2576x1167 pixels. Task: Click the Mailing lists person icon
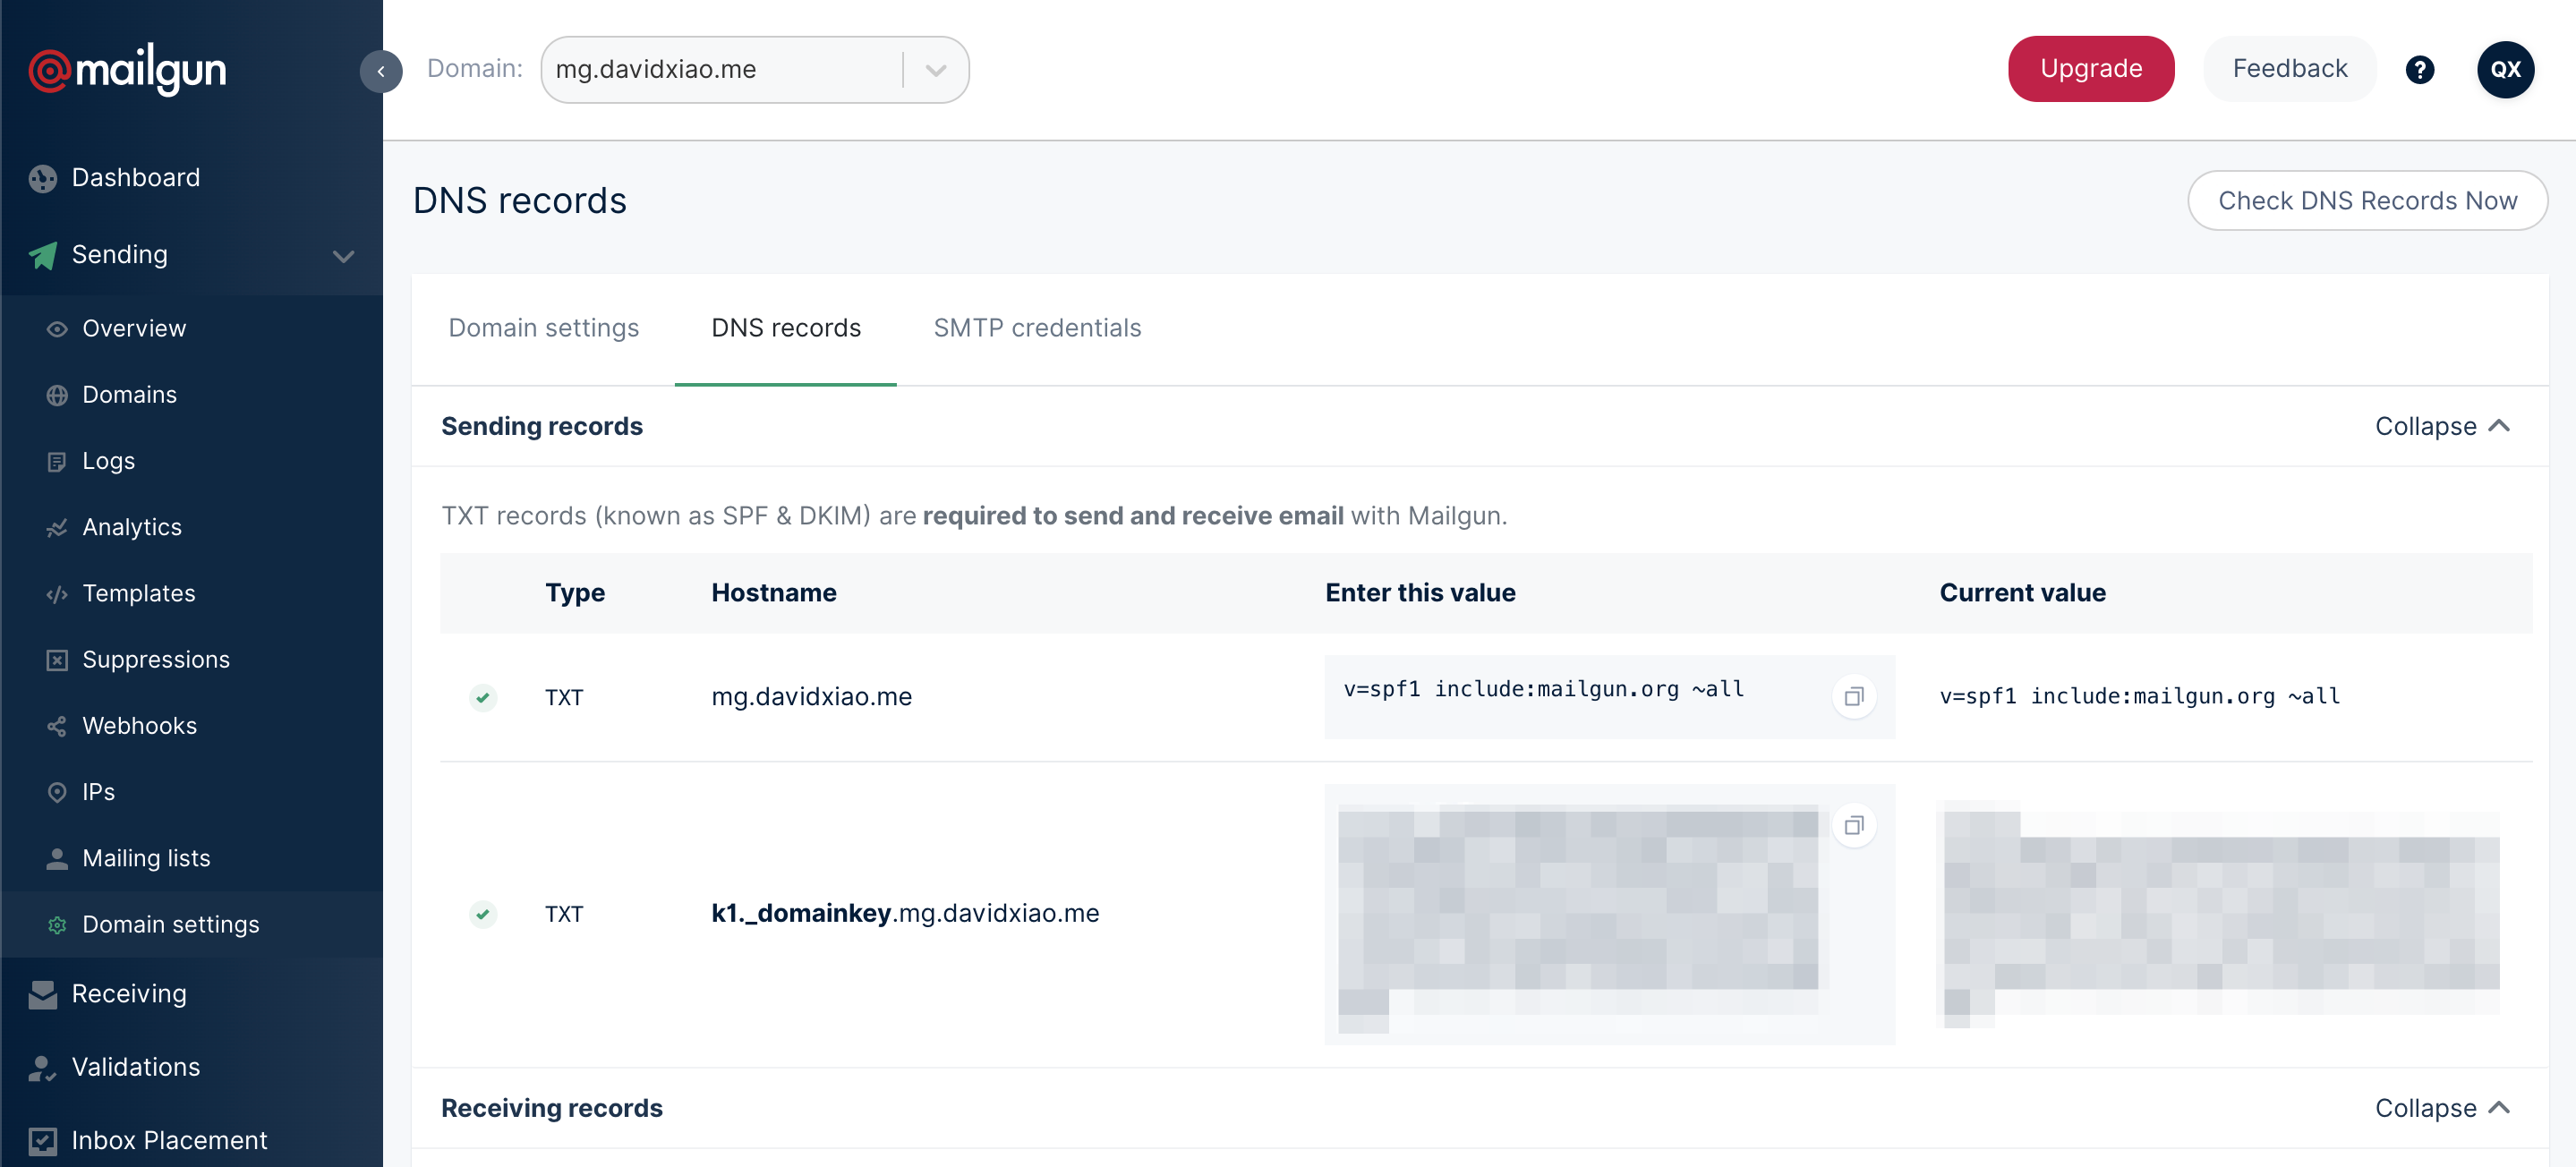coord(57,858)
